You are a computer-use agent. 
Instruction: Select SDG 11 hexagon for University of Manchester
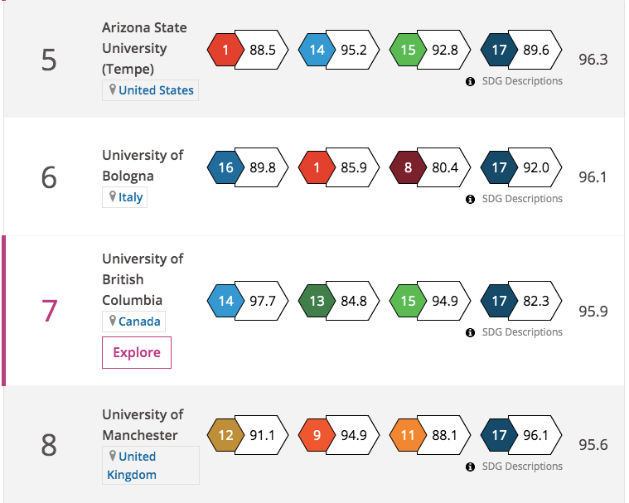pos(408,435)
